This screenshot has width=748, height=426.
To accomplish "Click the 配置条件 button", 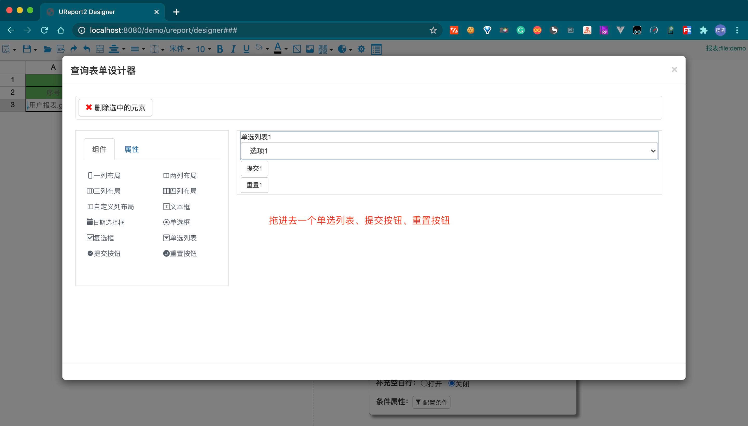I will point(431,402).
